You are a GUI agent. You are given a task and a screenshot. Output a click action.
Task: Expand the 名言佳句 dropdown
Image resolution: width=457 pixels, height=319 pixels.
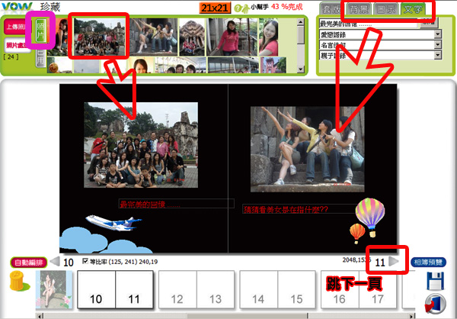437,45
